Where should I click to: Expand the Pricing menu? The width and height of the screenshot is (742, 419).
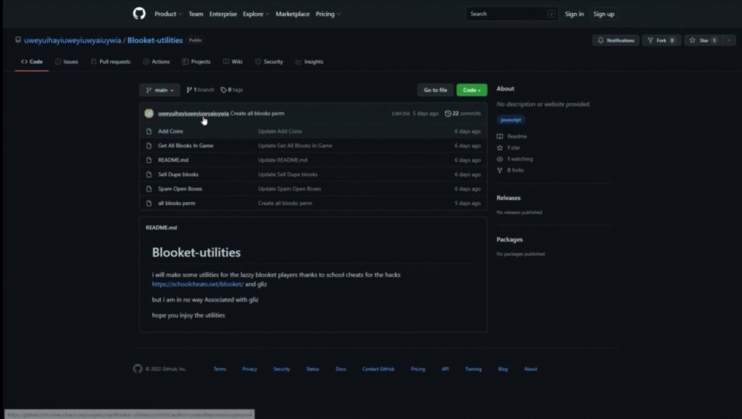(328, 14)
